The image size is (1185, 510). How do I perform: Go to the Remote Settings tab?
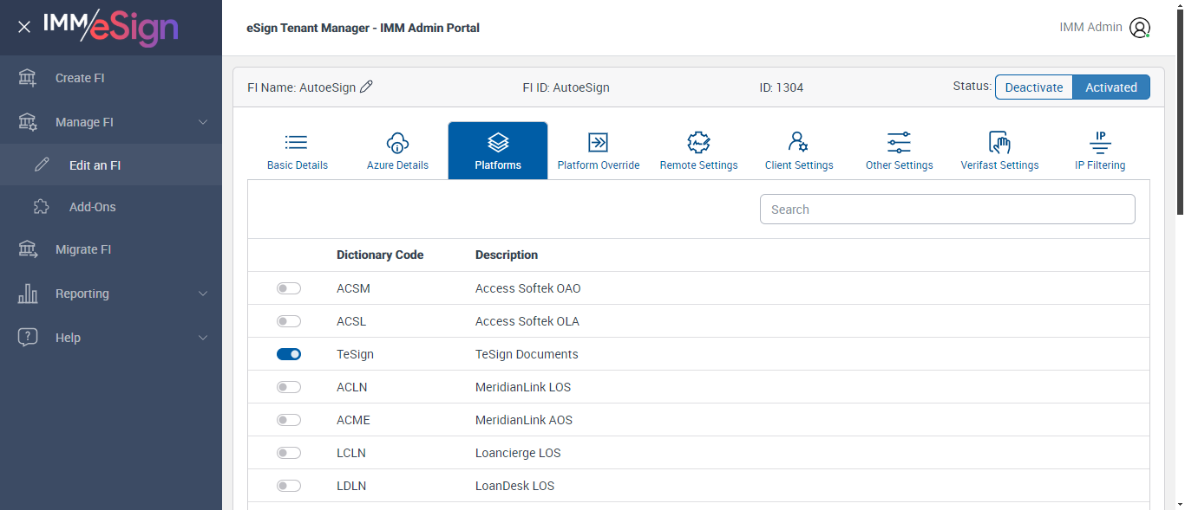pyautogui.click(x=698, y=151)
